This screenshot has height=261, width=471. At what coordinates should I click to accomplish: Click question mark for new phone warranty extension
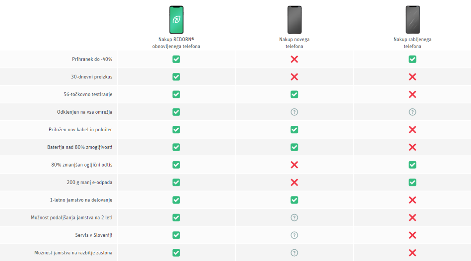coord(294,218)
